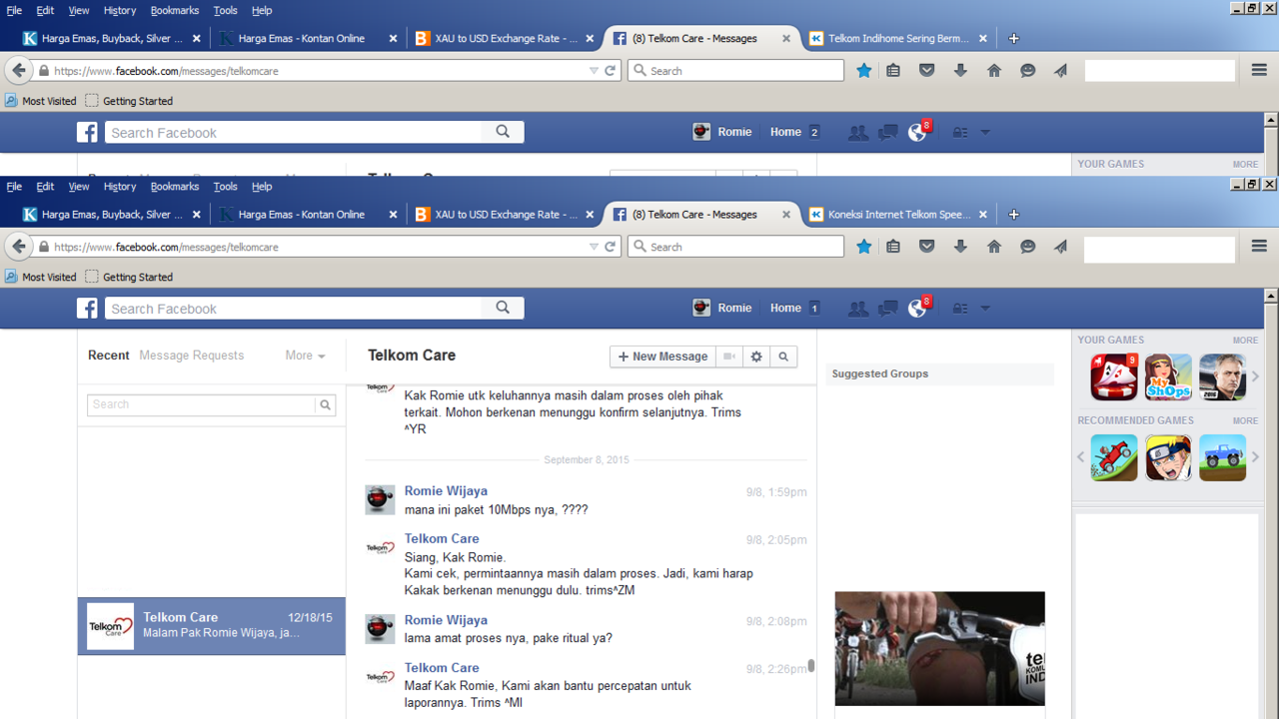Image resolution: width=1279 pixels, height=719 pixels.
Task: Close the Harga Emas - Kontan Online tab in the front window
Action: click(x=393, y=215)
